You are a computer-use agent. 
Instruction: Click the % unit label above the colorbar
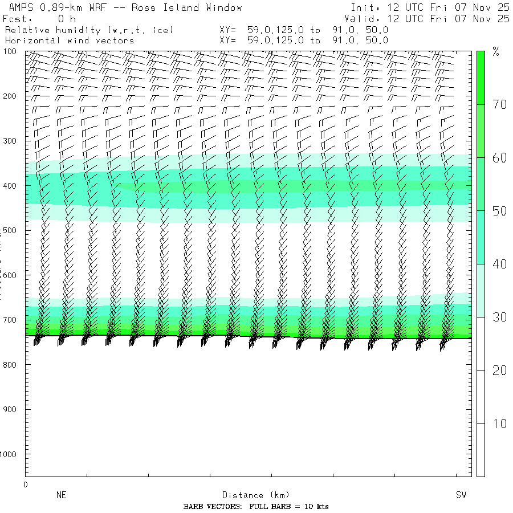[496, 51]
